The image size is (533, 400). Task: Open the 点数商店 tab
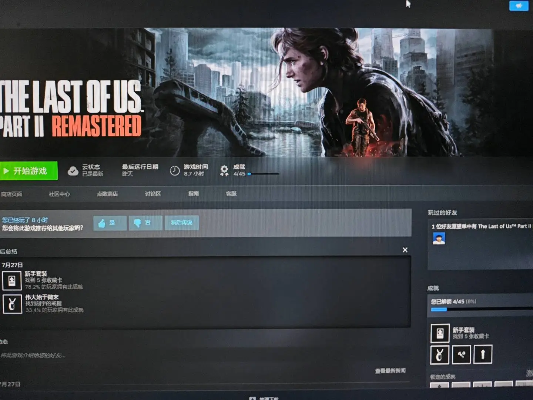pyautogui.click(x=107, y=194)
